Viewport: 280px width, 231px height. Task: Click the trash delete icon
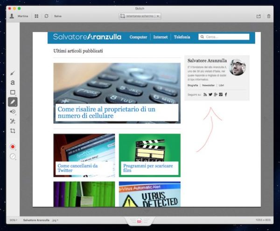(268, 16)
